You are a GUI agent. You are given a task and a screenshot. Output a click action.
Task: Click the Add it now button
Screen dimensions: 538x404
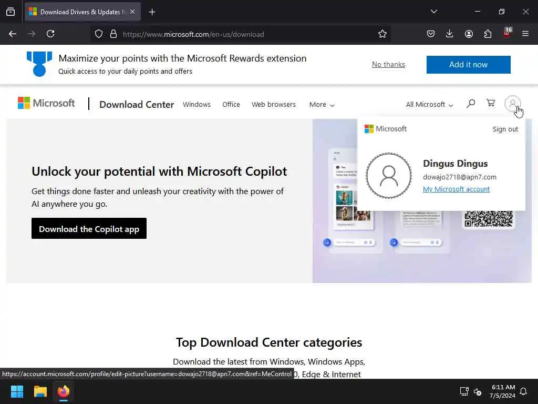point(468,65)
